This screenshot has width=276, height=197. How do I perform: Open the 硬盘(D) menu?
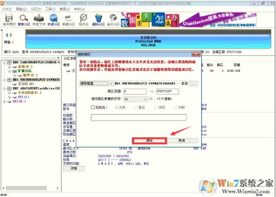[21, 9]
